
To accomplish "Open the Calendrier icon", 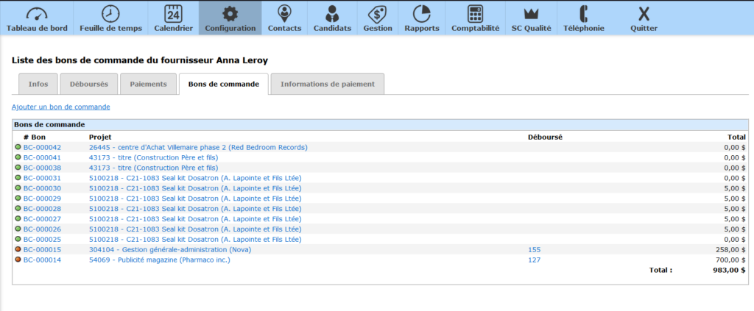I will (173, 14).
